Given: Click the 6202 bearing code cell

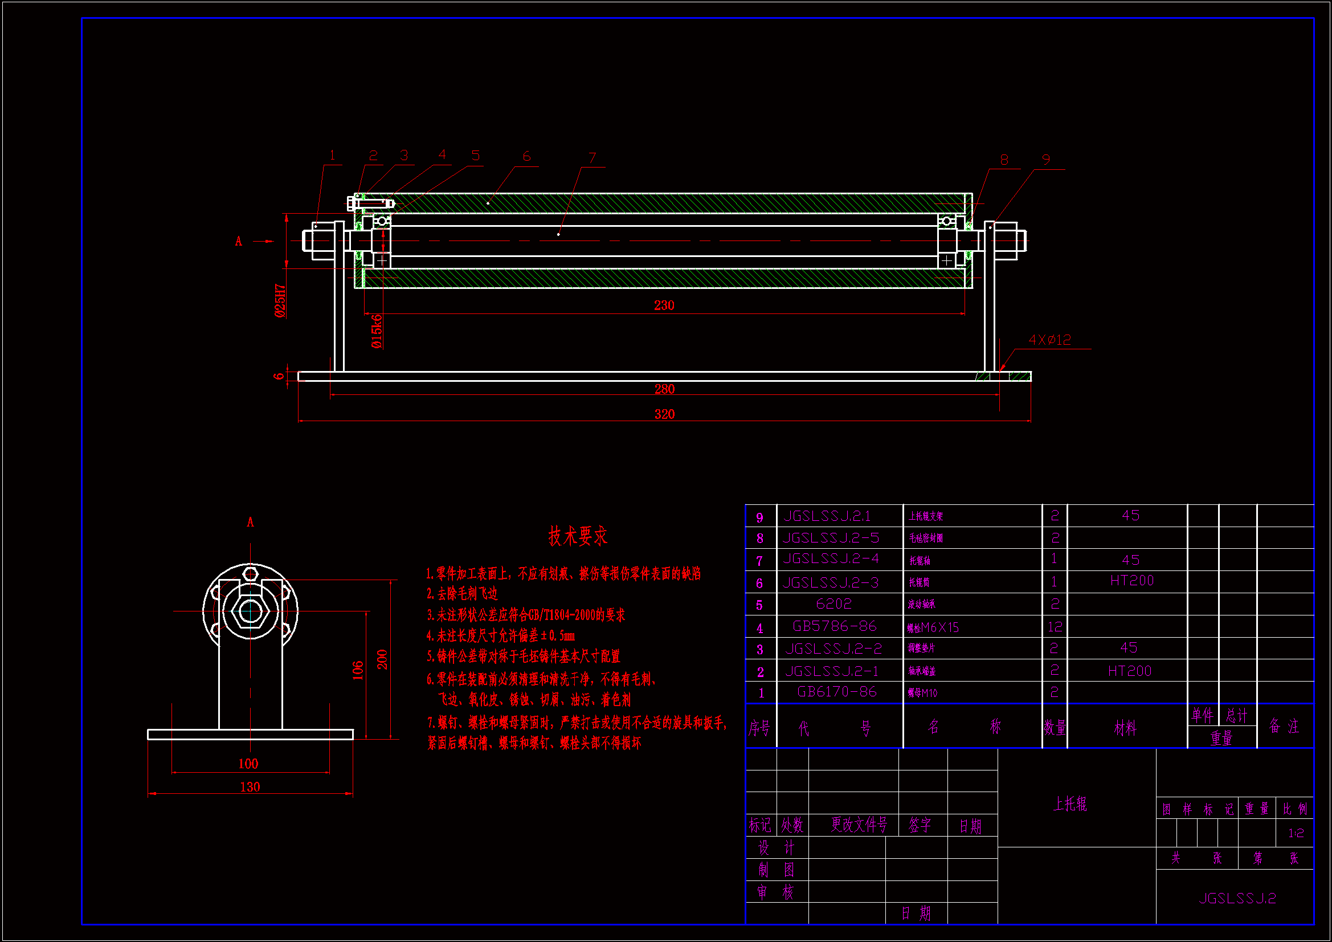Looking at the screenshot, I should pyautogui.click(x=833, y=604).
